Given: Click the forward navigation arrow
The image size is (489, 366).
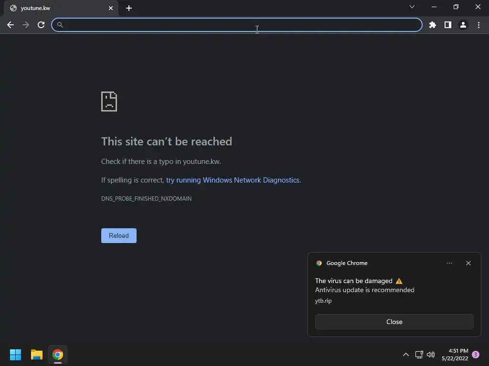Looking at the screenshot, I should pyautogui.click(x=26, y=25).
